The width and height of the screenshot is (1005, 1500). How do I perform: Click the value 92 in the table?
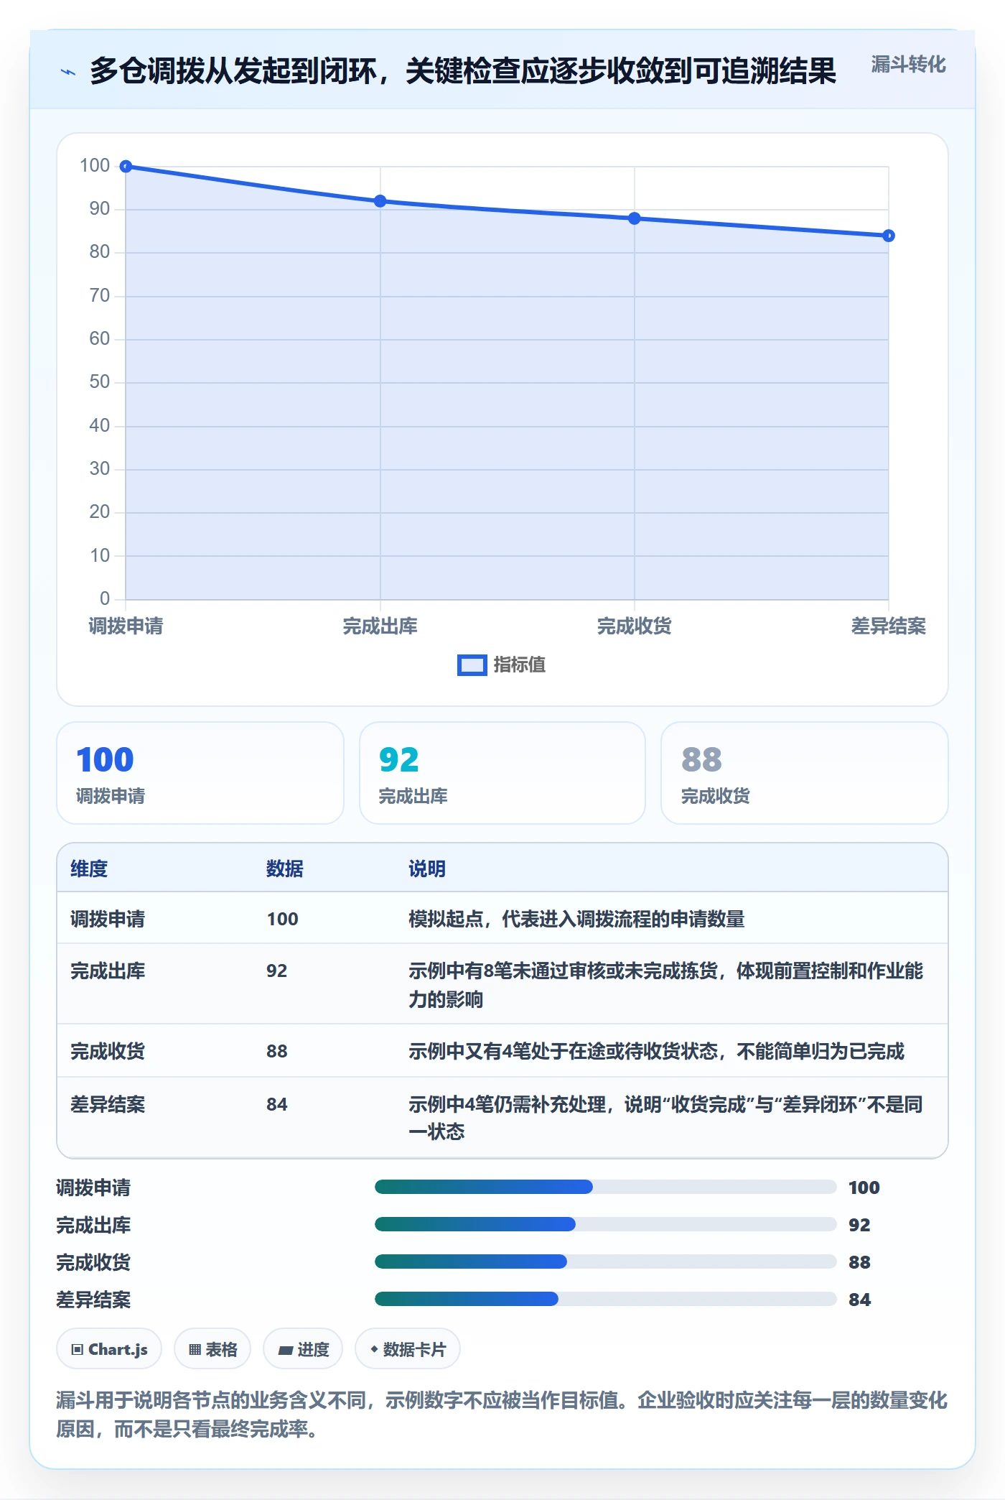click(277, 971)
